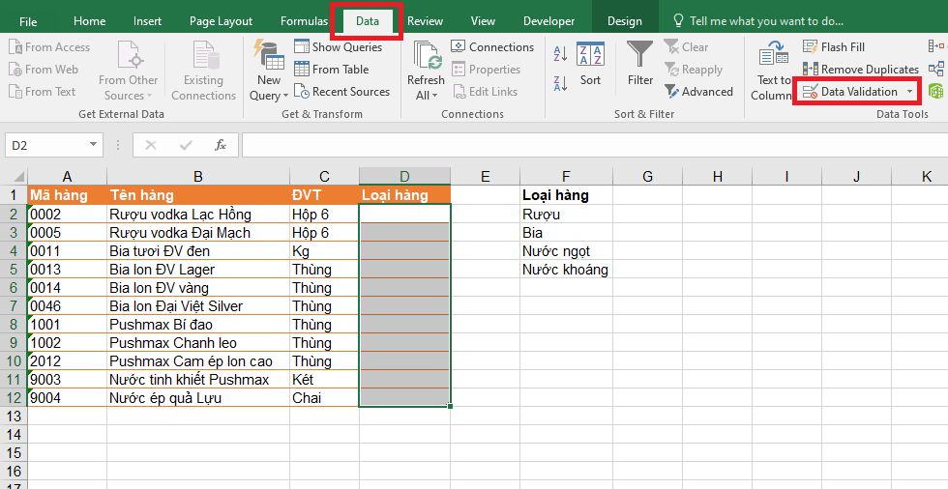Click Remove Duplicates in Data Tools
The width and height of the screenshot is (948, 489).
(860, 69)
